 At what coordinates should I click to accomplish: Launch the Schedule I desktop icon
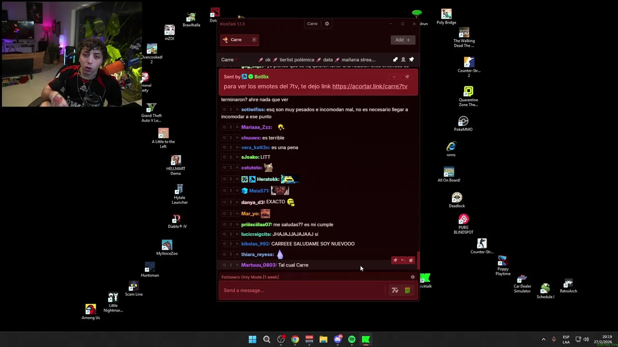(546, 291)
